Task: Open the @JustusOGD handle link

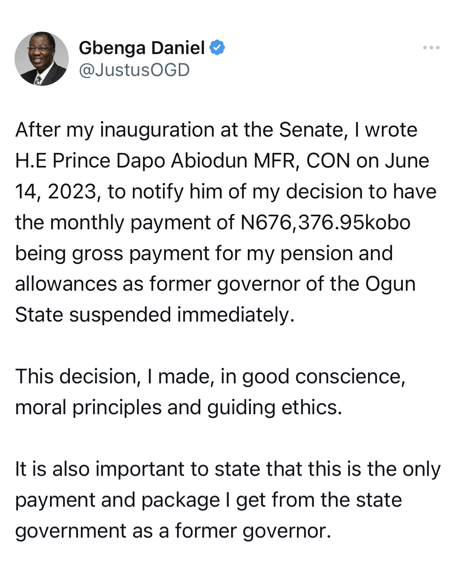Action: coord(134,70)
